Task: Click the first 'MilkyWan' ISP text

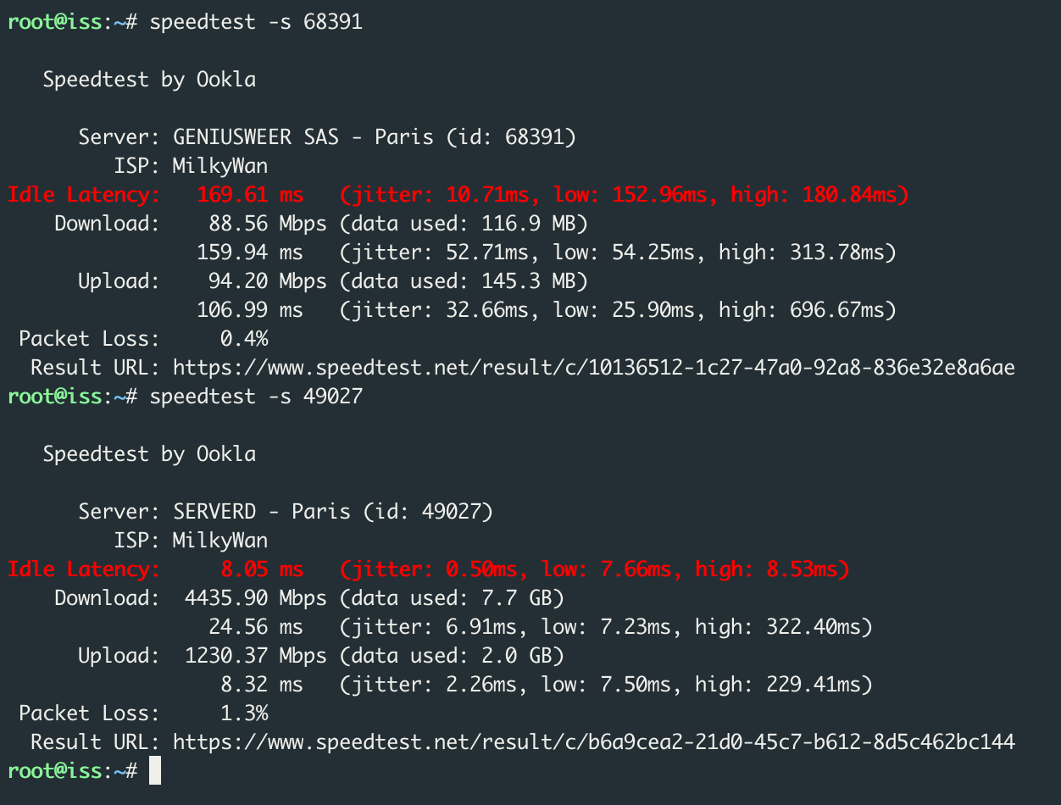Action: pyautogui.click(x=219, y=166)
